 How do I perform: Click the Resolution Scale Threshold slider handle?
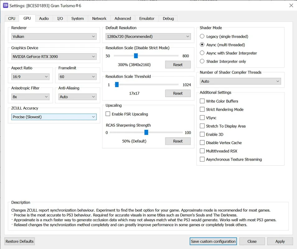pos(117,84)
